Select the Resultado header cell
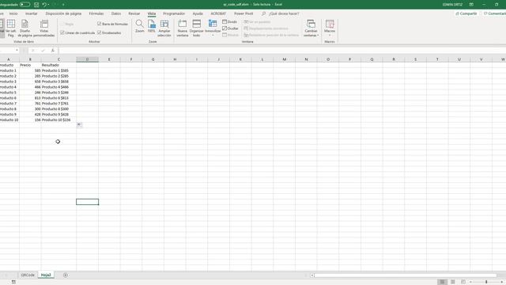 pos(59,65)
